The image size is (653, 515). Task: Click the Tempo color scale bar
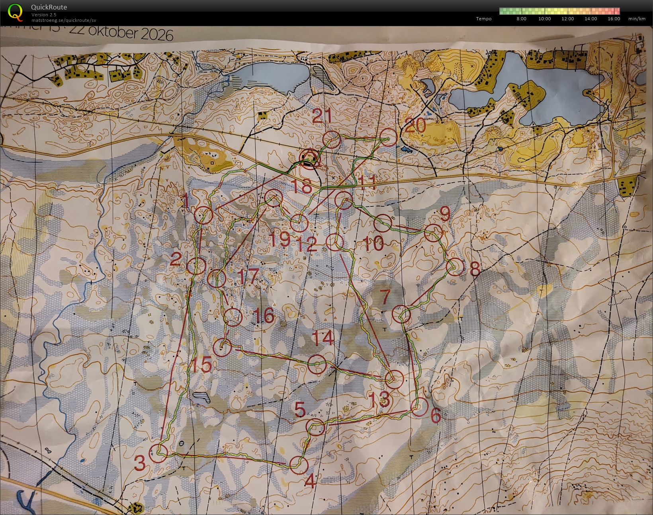(559, 11)
